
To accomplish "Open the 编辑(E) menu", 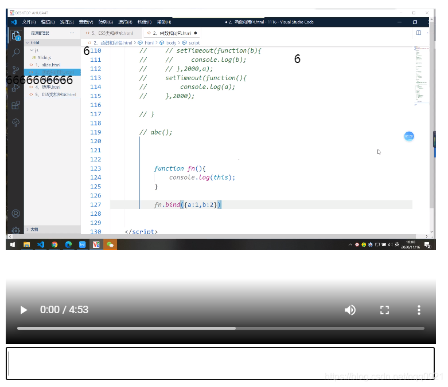I will [x=48, y=22].
